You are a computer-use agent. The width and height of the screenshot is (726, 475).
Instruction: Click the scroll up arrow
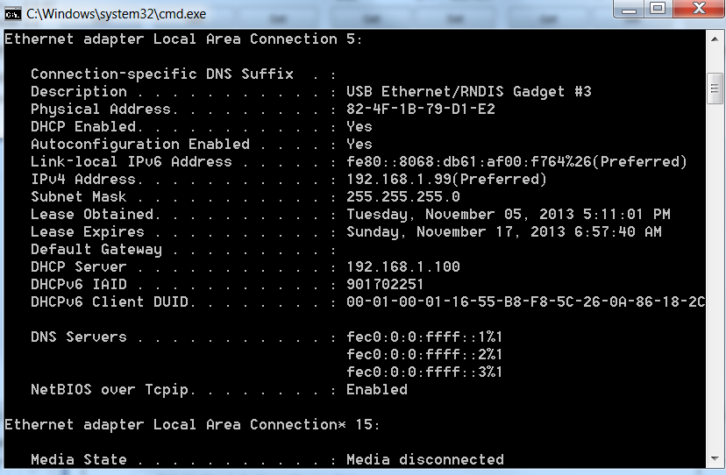(x=715, y=39)
